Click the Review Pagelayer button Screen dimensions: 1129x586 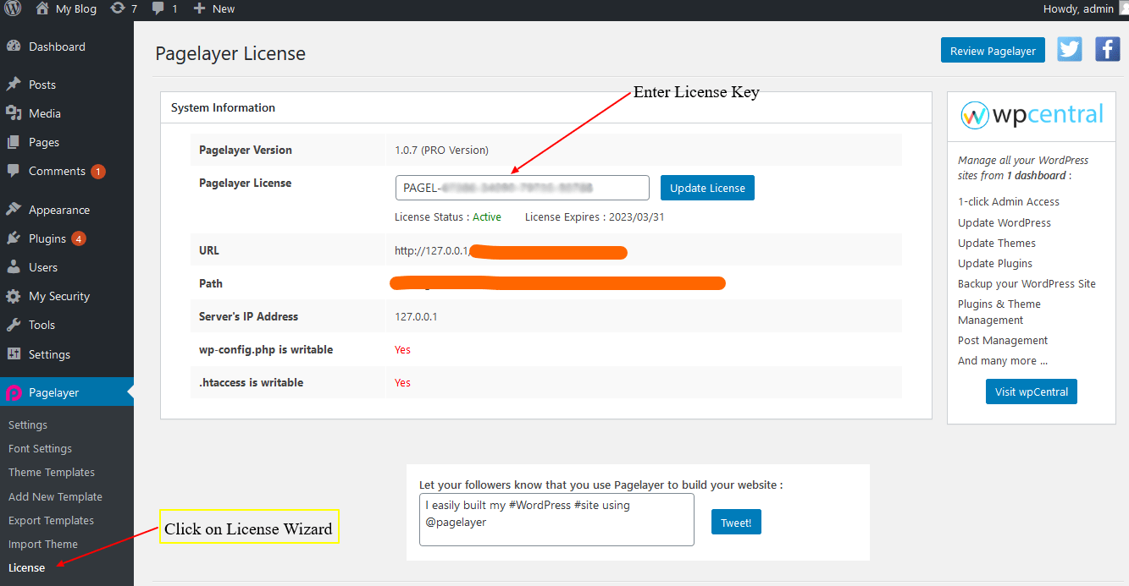click(993, 51)
